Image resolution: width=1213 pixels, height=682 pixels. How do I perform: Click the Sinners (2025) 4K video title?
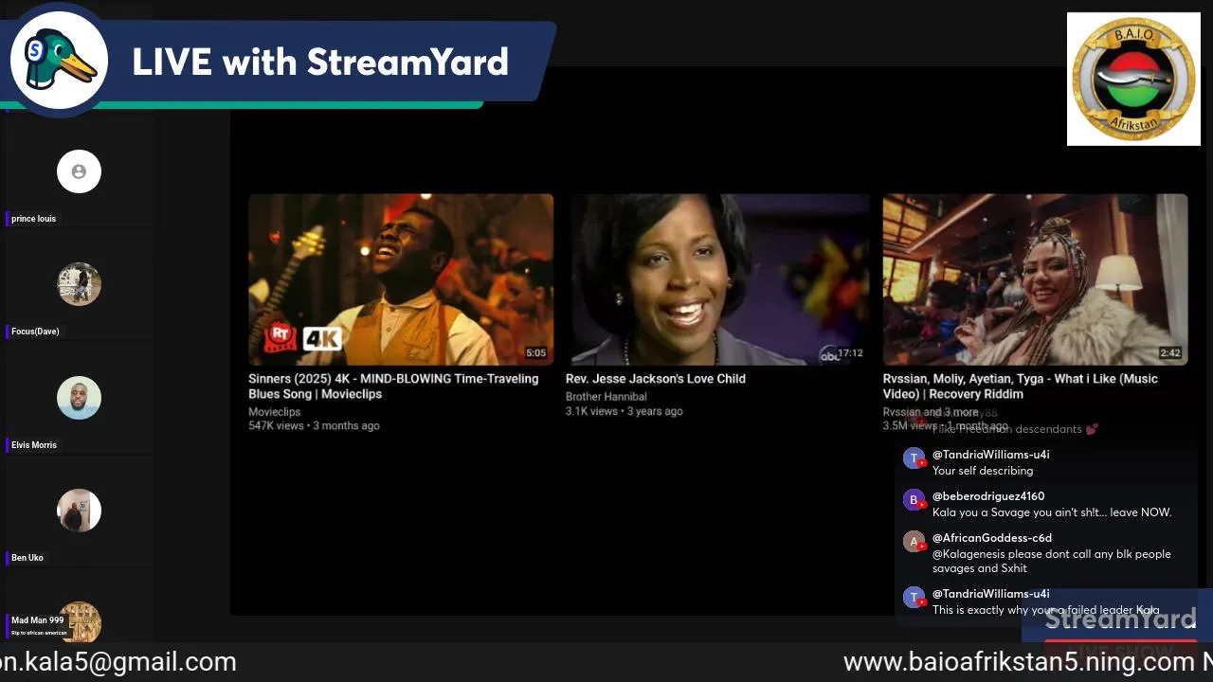pos(393,386)
